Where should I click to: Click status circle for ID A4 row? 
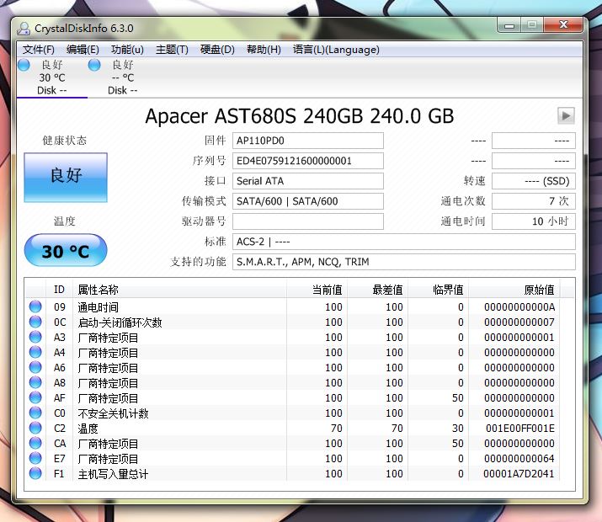tap(35, 352)
